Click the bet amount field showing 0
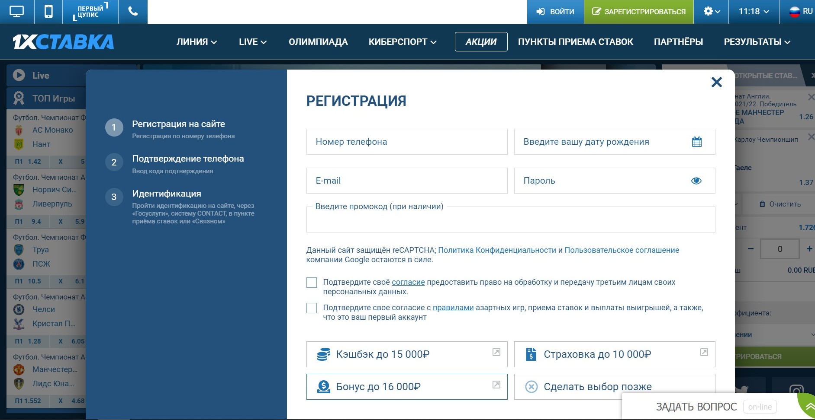 pyautogui.click(x=780, y=249)
